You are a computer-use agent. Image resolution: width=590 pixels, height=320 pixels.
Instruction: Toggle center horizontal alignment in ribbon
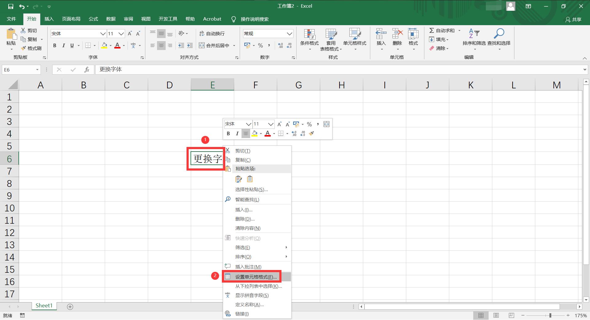[x=161, y=45]
